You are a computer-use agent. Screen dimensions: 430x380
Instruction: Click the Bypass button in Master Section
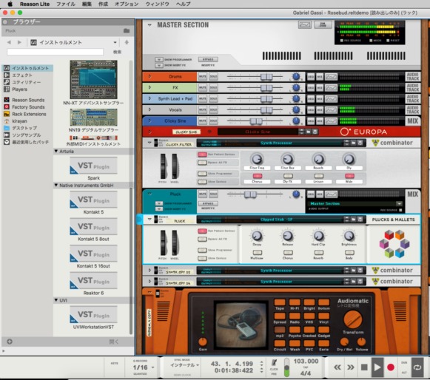click(x=208, y=59)
